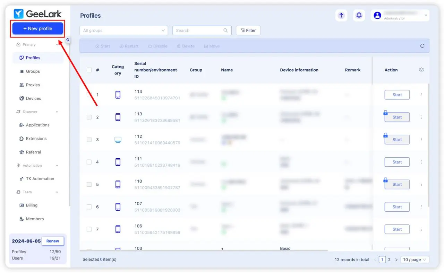
Task: Change the page size using the 10/page dropdown
Action: (x=415, y=259)
